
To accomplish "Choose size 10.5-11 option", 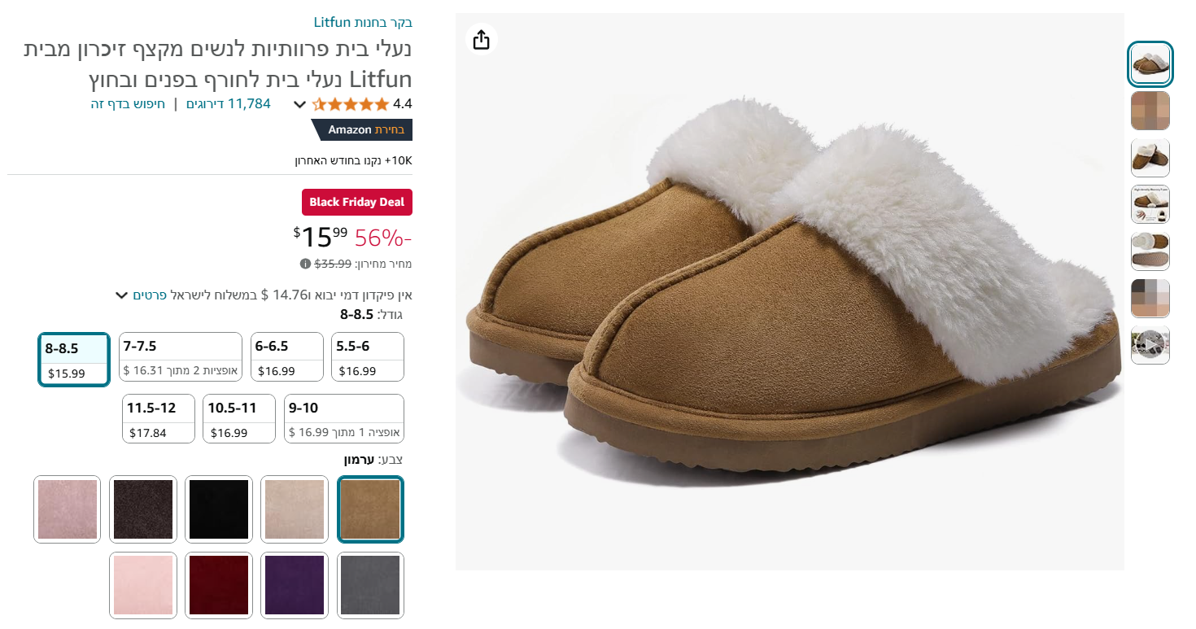I will click(239, 418).
